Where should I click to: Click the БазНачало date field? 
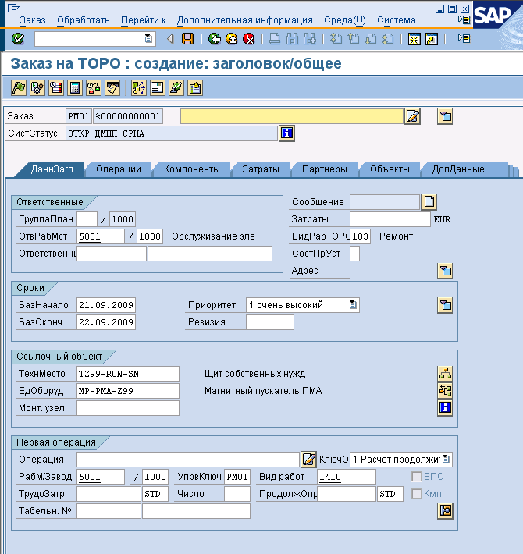(x=106, y=305)
